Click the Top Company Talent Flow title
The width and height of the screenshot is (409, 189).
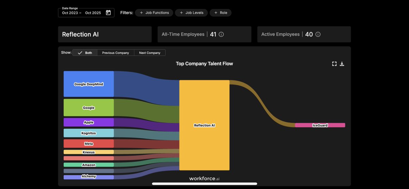pyautogui.click(x=204, y=64)
